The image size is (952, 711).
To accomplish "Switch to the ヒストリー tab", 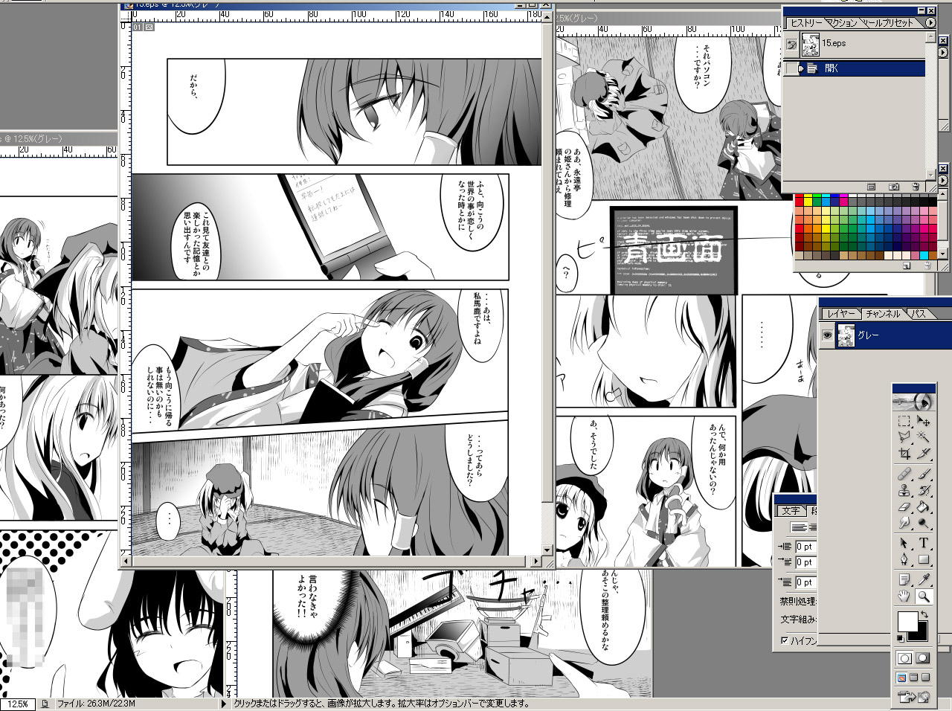I will click(x=805, y=22).
